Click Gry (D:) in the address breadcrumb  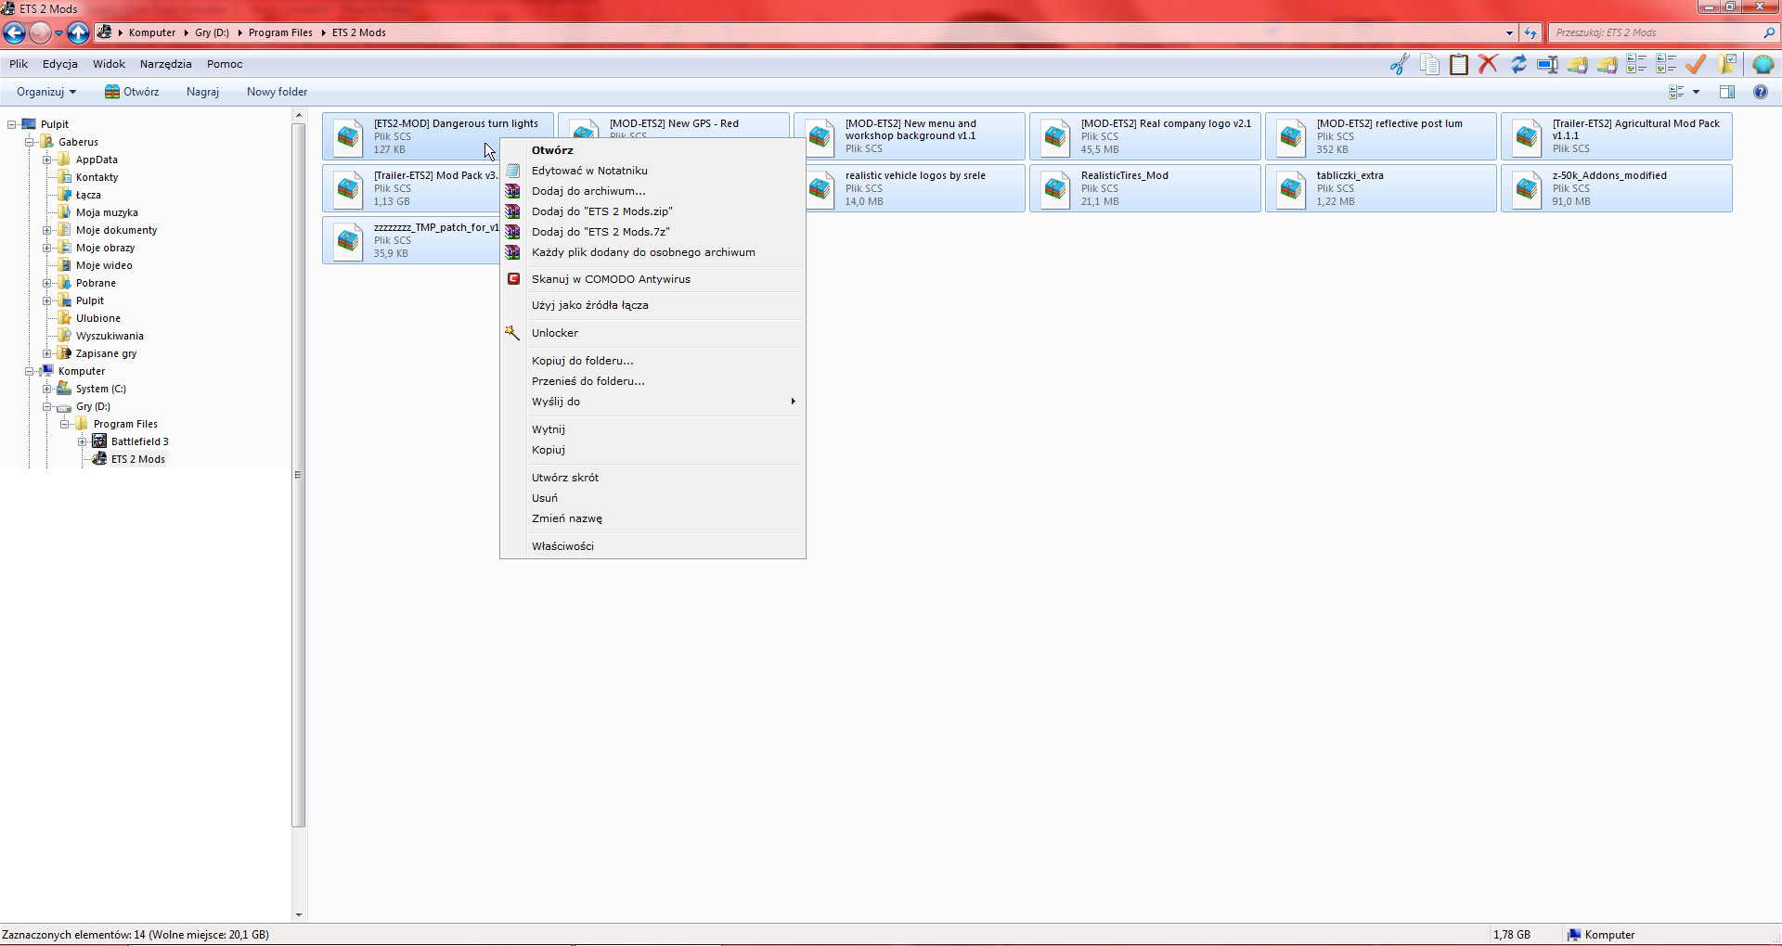pyautogui.click(x=212, y=32)
